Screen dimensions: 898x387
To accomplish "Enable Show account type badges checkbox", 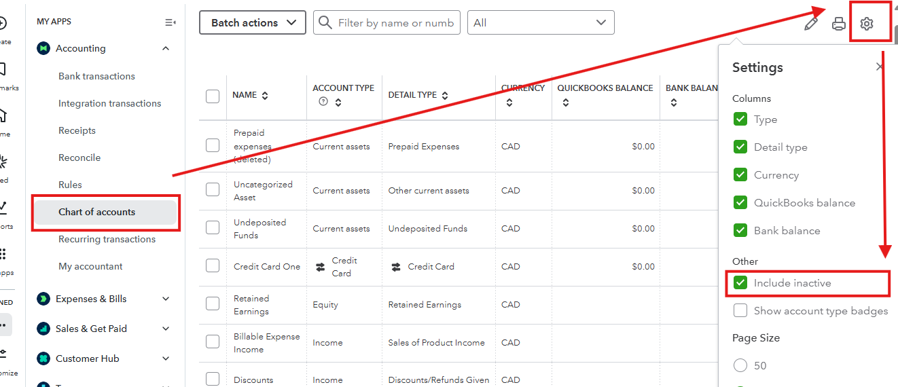I will coord(740,311).
